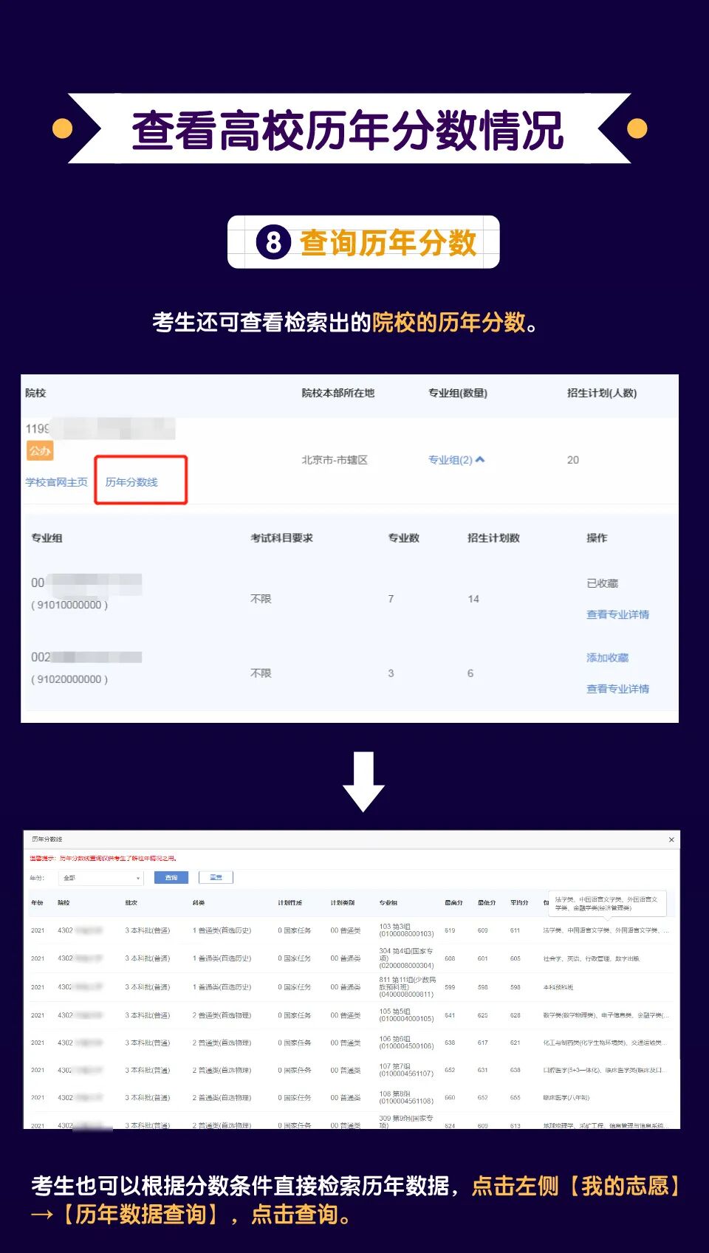Open the 学校官网主页 link
Image resolution: width=709 pixels, height=1253 pixels.
click(56, 482)
